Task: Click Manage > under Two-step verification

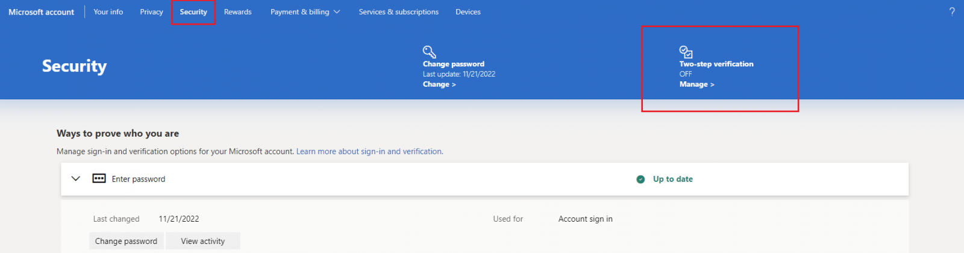Action: point(696,84)
